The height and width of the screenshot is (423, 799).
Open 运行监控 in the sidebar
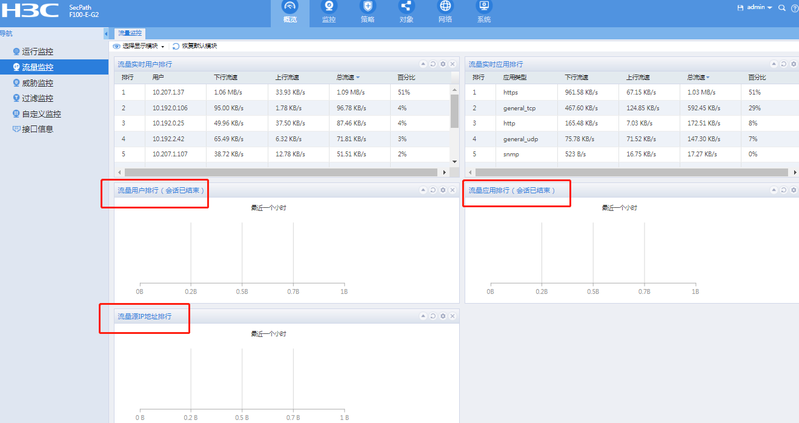pos(38,52)
